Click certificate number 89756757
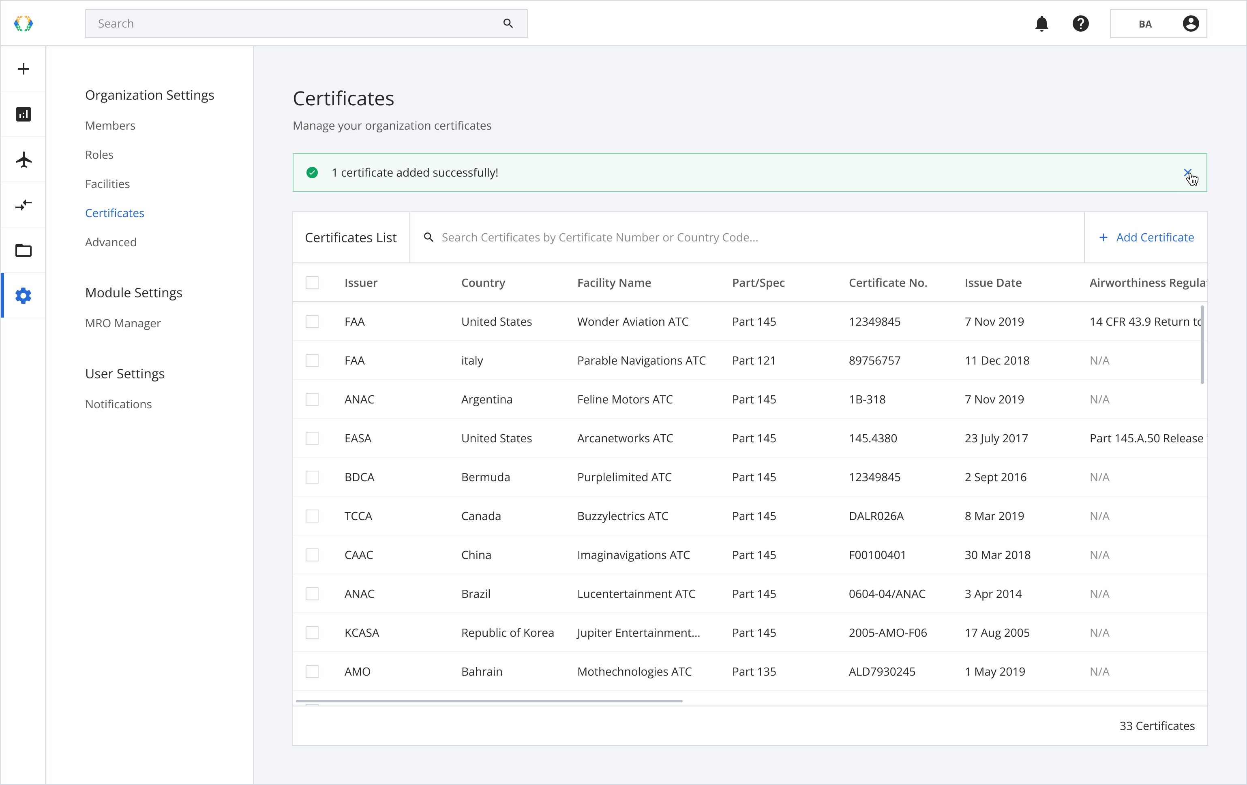 point(875,360)
